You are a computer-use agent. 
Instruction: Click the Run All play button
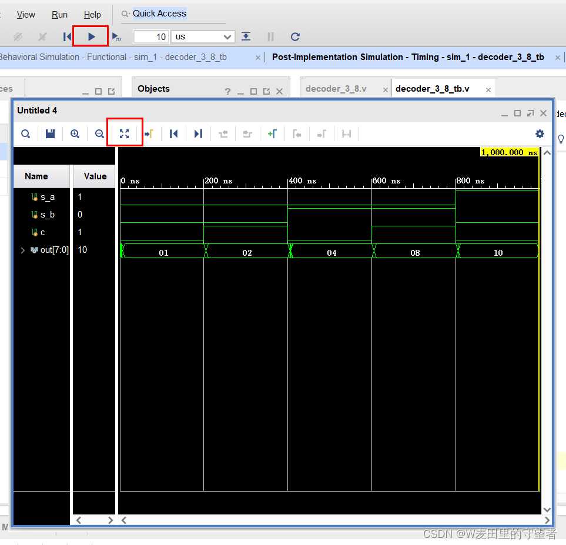[91, 36]
